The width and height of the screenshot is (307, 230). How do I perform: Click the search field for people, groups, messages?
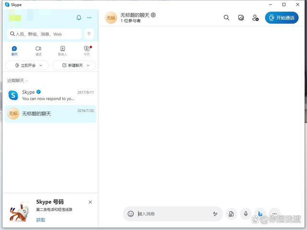tap(45, 34)
